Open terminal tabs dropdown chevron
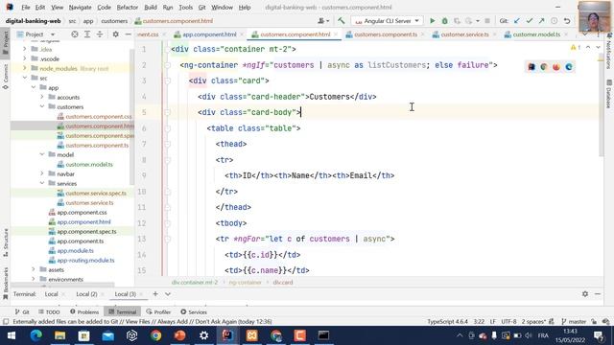614x345 pixels. [x=168, y=294]
